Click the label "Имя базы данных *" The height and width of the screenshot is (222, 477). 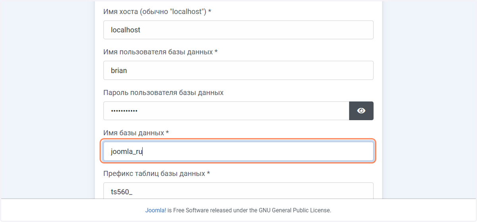pyautogui.click(x=136, y=132)
